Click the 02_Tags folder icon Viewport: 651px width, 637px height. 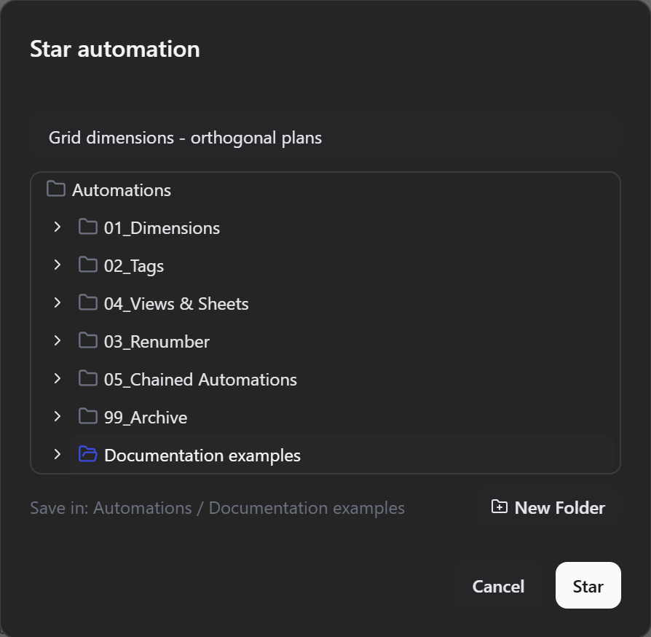click(88, 265)
